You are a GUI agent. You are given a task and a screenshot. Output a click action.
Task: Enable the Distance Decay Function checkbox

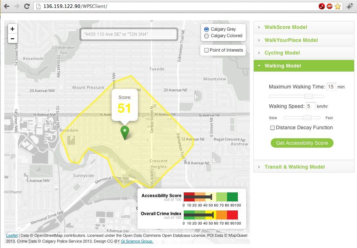pyautogui.click(x=273, y=128)
